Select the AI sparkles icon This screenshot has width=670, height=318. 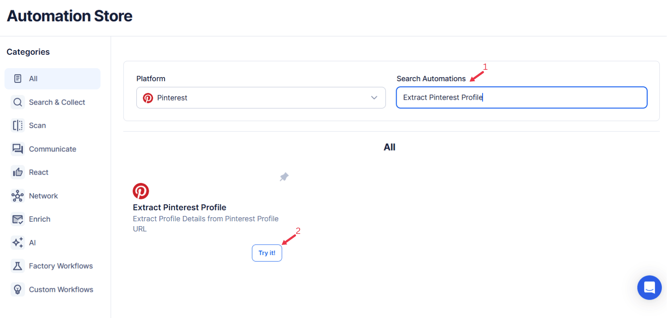coord(18,242)
